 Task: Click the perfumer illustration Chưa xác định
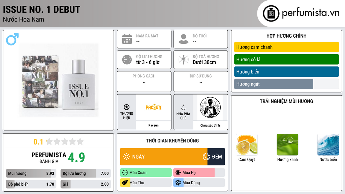click(x=210, y=107)
